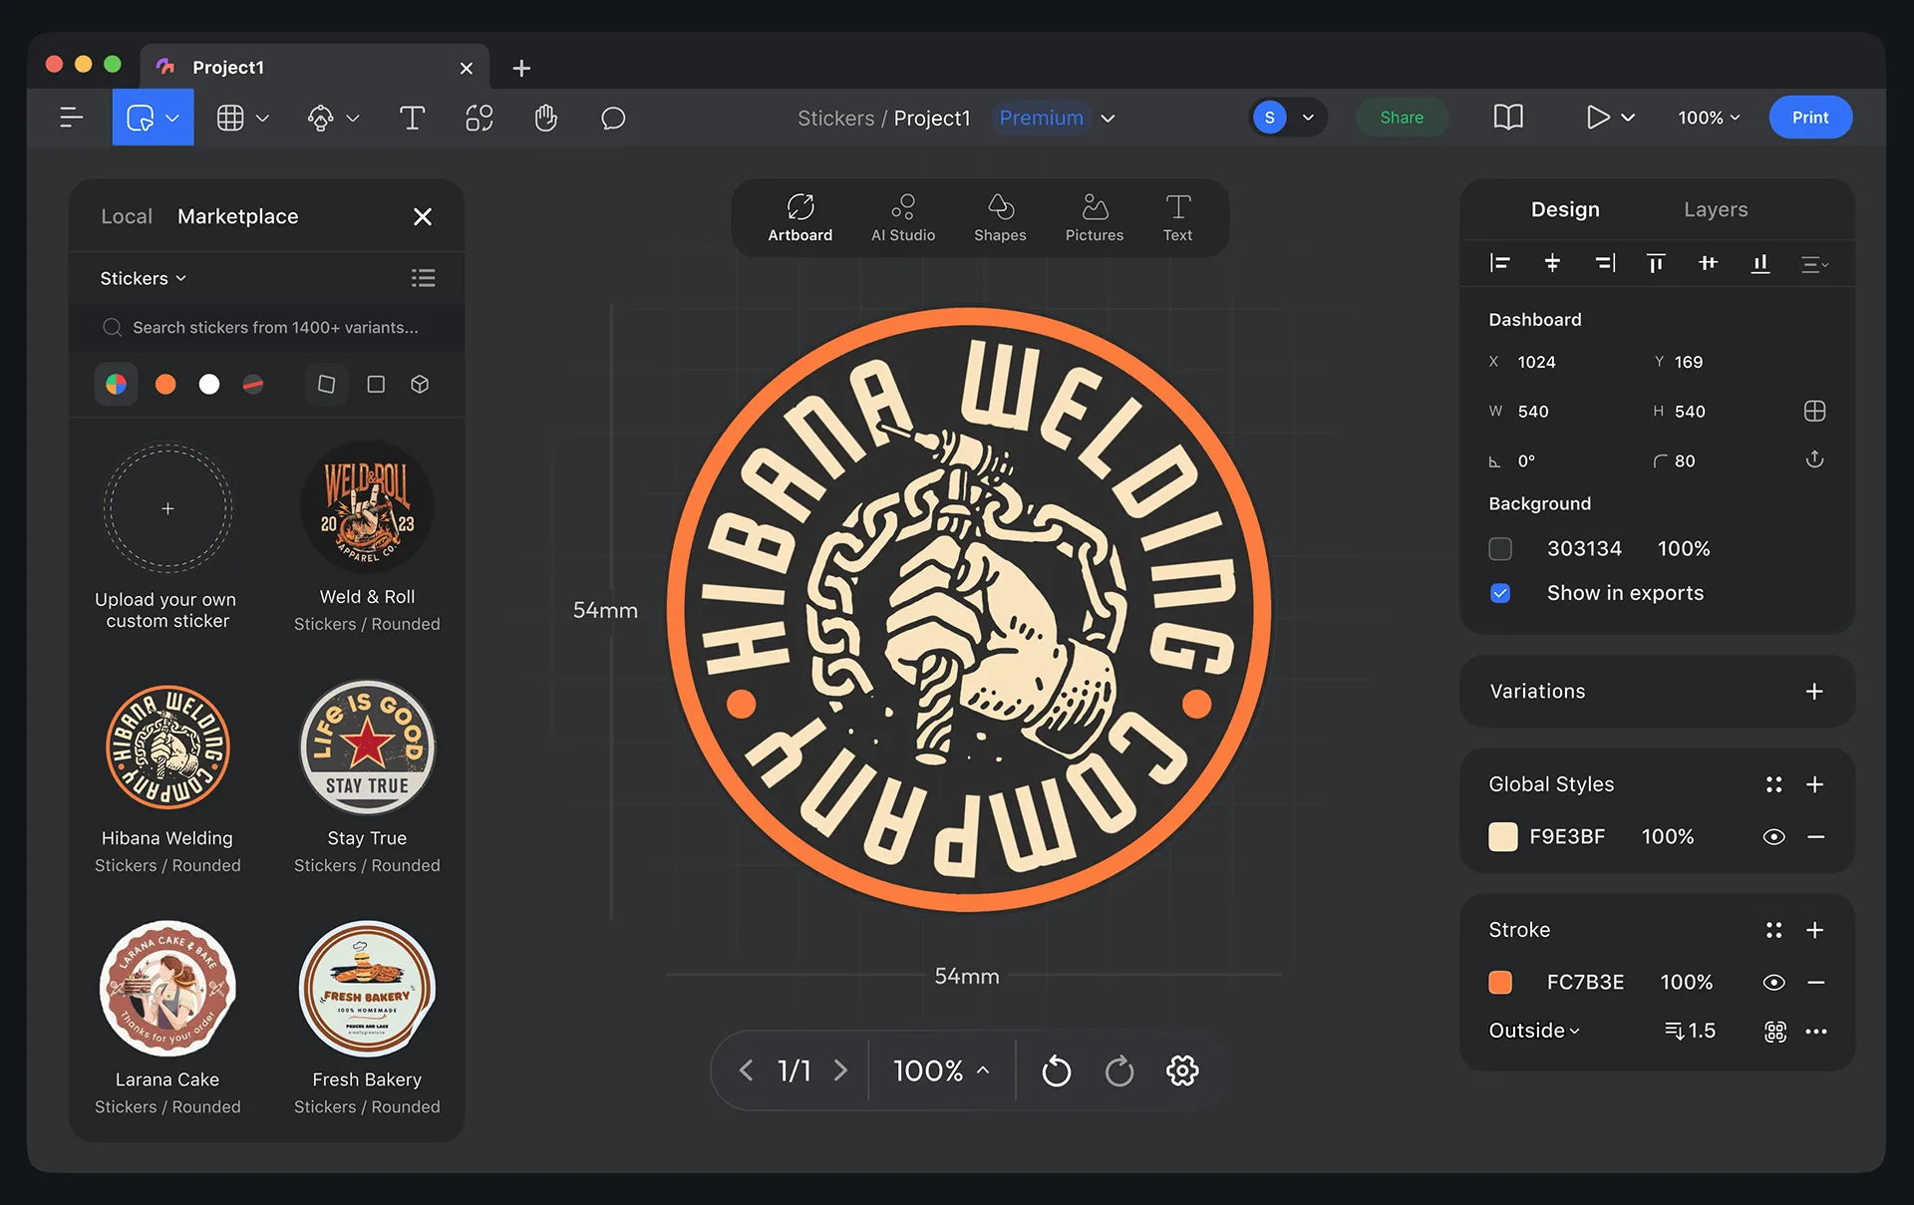Select the frame grid tool icon
The image size is (1914, 1205).
pos(230,118)
